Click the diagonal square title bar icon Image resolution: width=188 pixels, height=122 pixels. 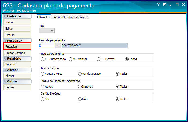tap(165, 5)
